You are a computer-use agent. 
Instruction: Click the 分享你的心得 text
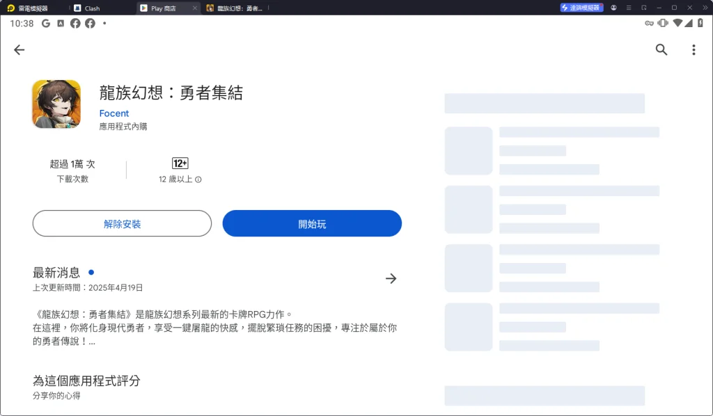[56, 396]
